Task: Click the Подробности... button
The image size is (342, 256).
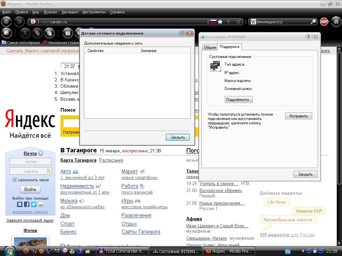Action: coord(238,100)
